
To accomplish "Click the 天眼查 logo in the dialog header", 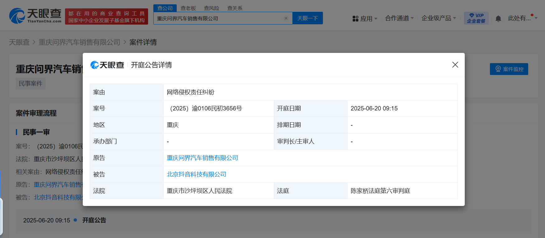I will click(107, 65).
